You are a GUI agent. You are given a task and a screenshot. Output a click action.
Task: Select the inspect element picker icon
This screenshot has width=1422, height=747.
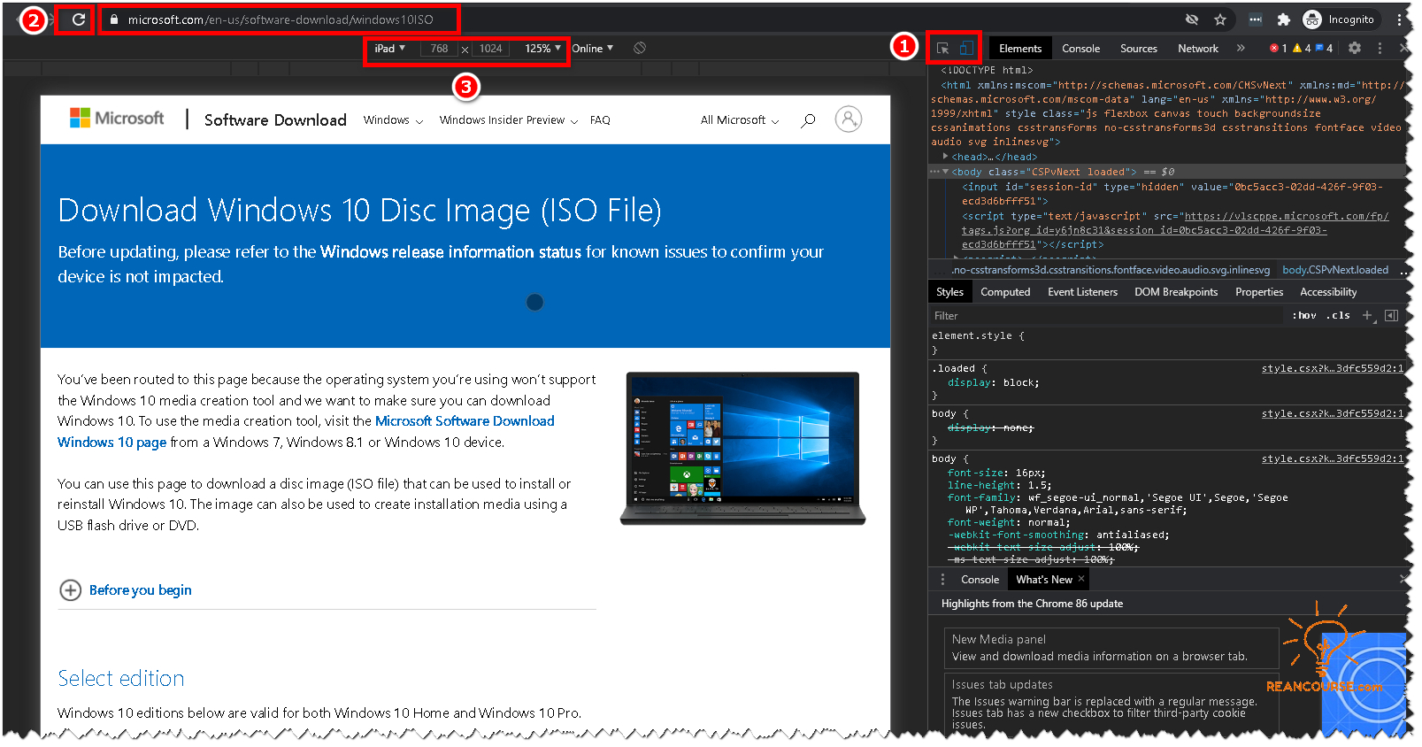943,49
